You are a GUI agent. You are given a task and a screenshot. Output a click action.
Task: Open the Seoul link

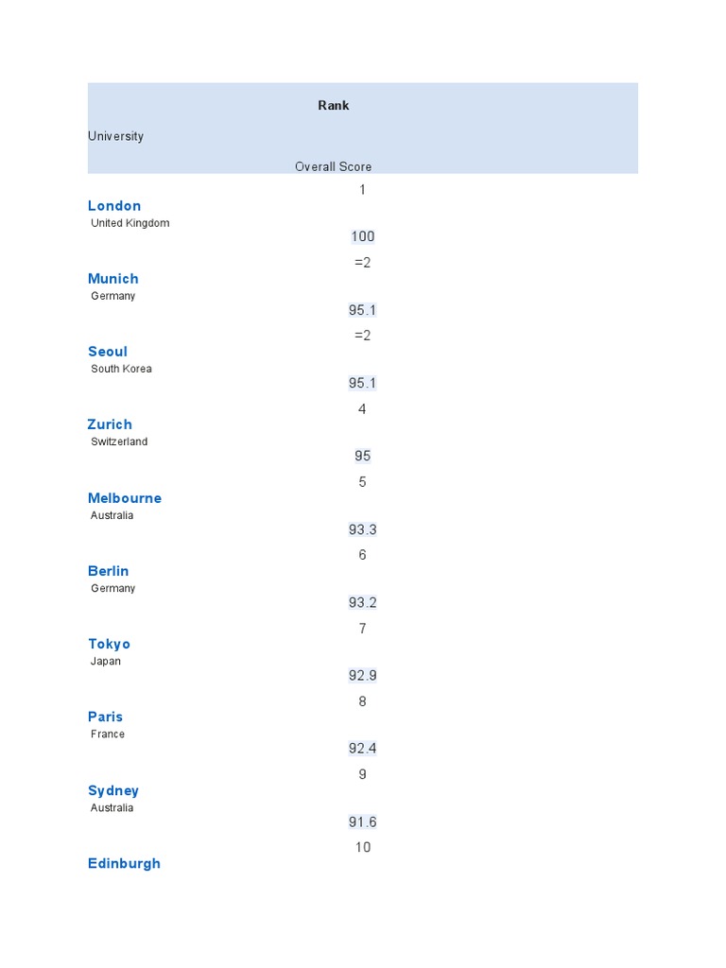click(x=108, y=352)
